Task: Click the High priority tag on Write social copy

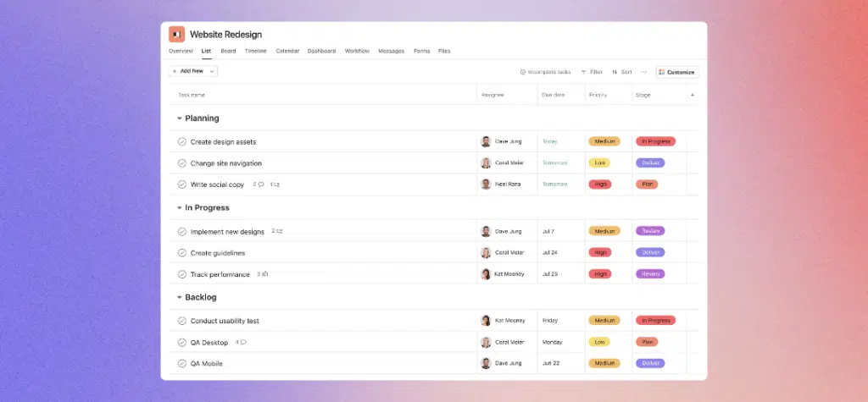Action: click(599, 184)
